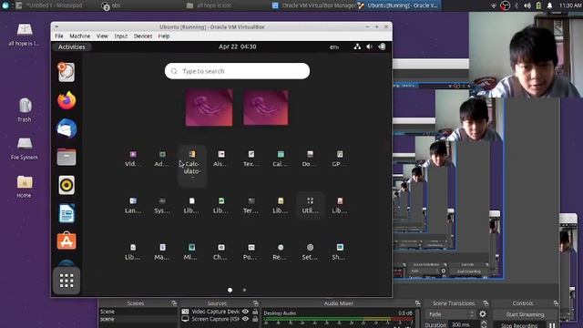Open the System Monitor app

tap(162, 205)
